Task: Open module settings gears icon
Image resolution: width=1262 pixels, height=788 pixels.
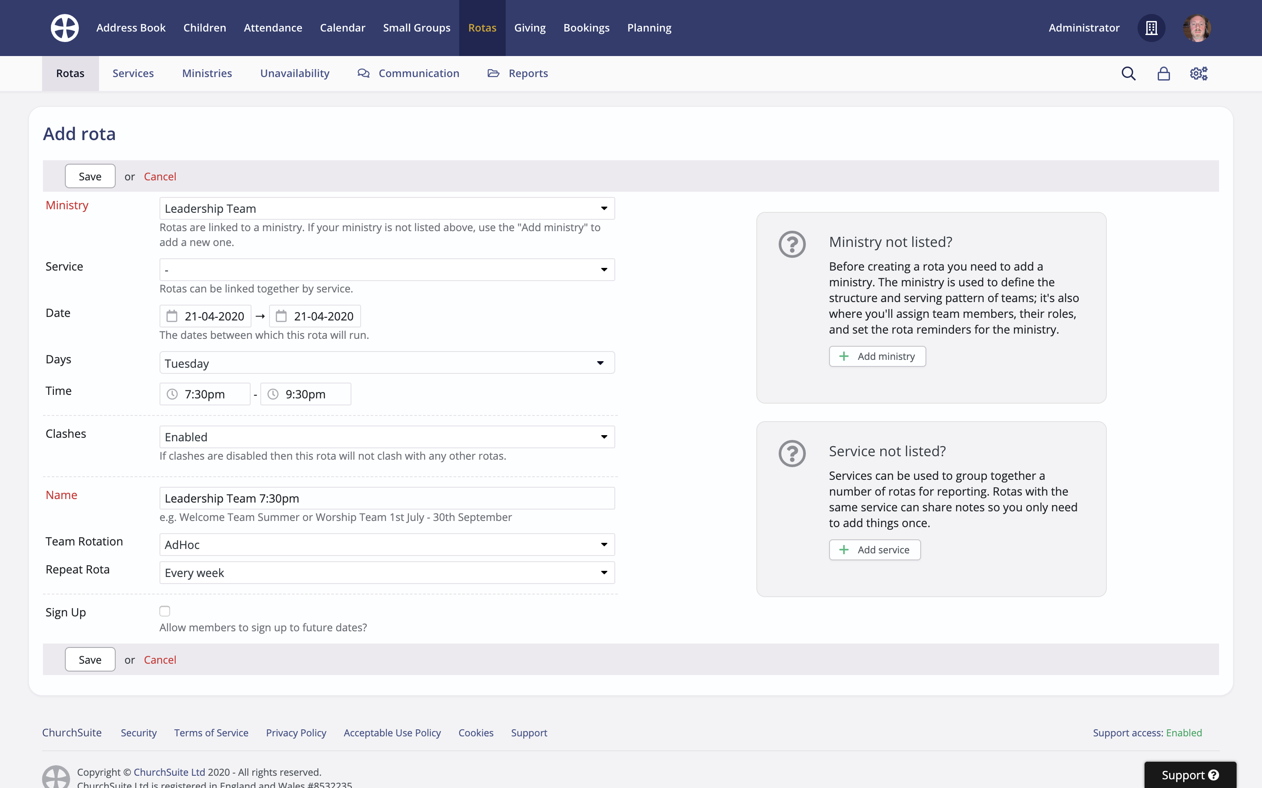Action: [1198, 74]
